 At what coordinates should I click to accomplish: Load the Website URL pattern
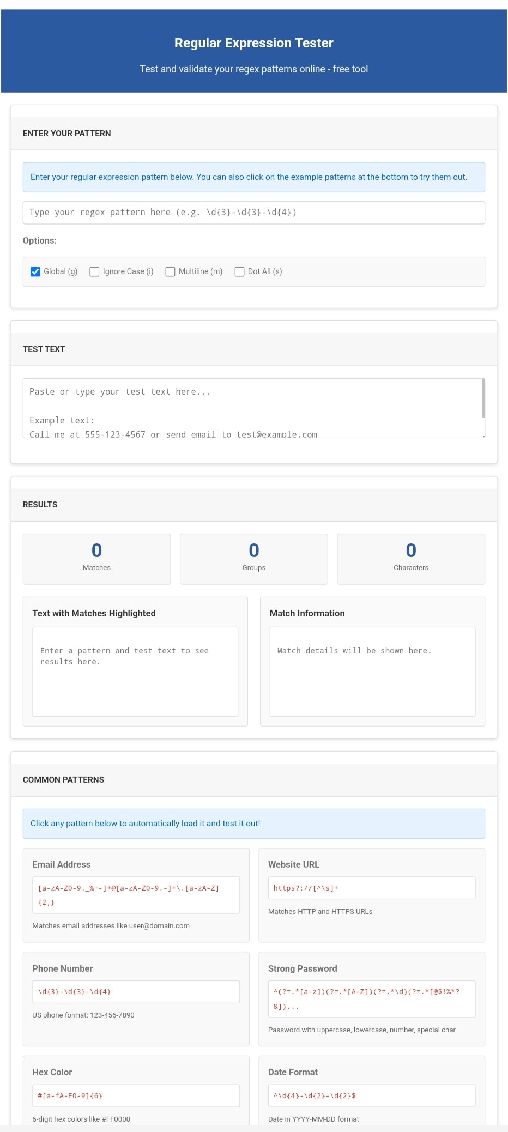[372, 895]
